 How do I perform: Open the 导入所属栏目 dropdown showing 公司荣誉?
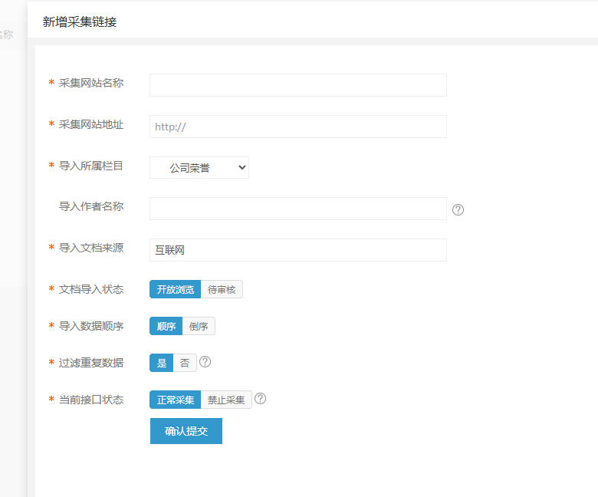click(199, 167)
